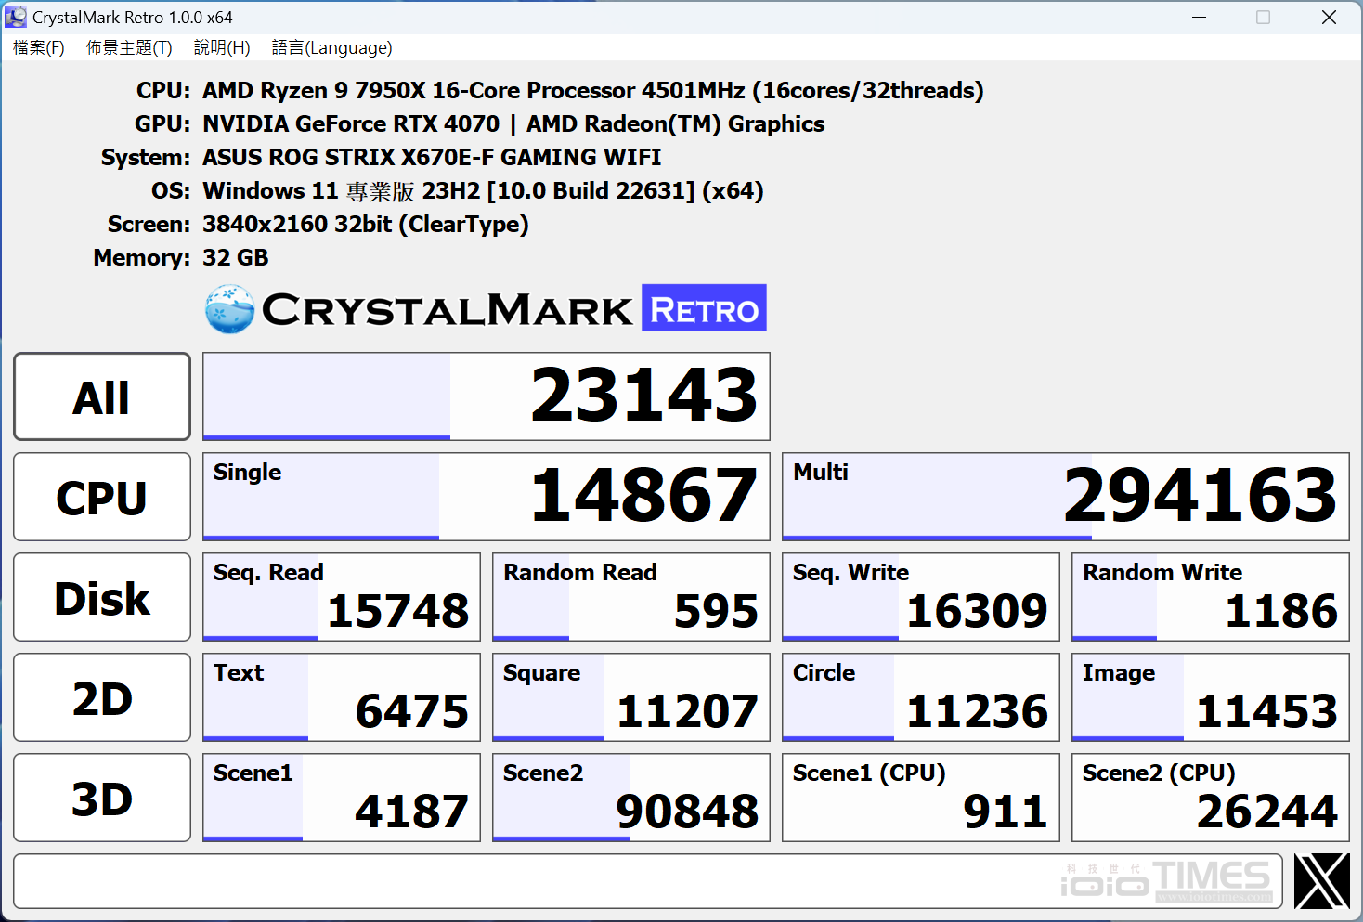Open the 說明(H) help menu

pos(222,47)
